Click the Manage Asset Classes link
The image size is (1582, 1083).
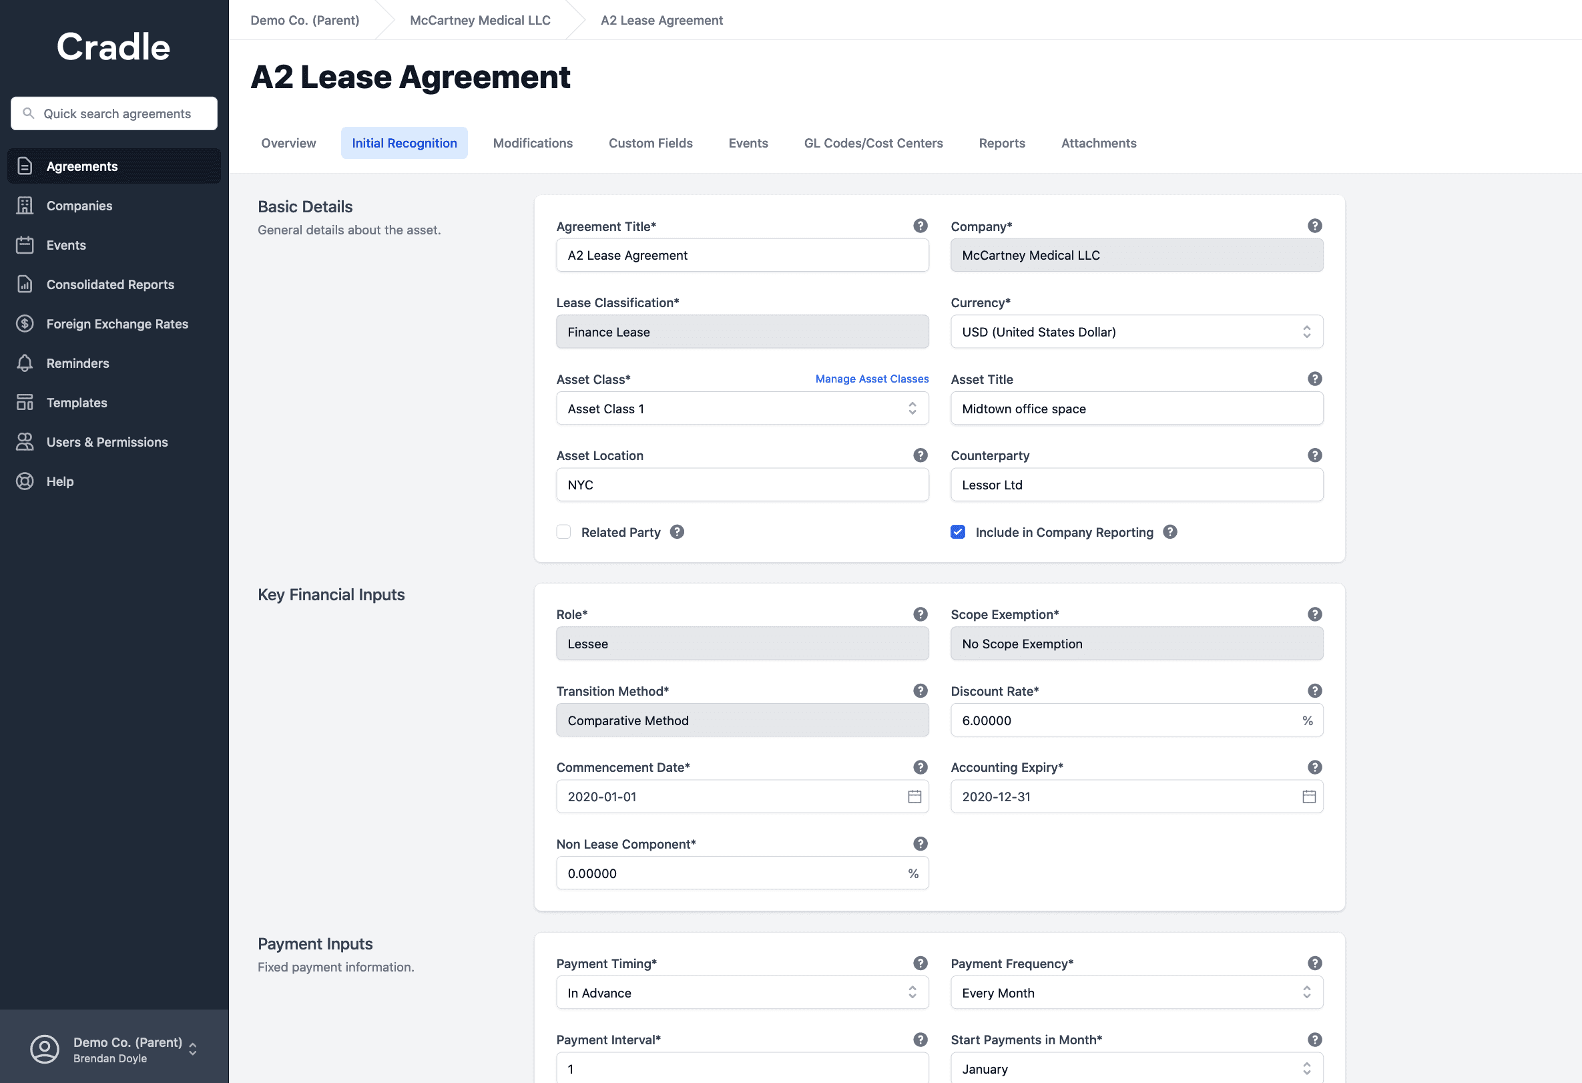point(871,379)
